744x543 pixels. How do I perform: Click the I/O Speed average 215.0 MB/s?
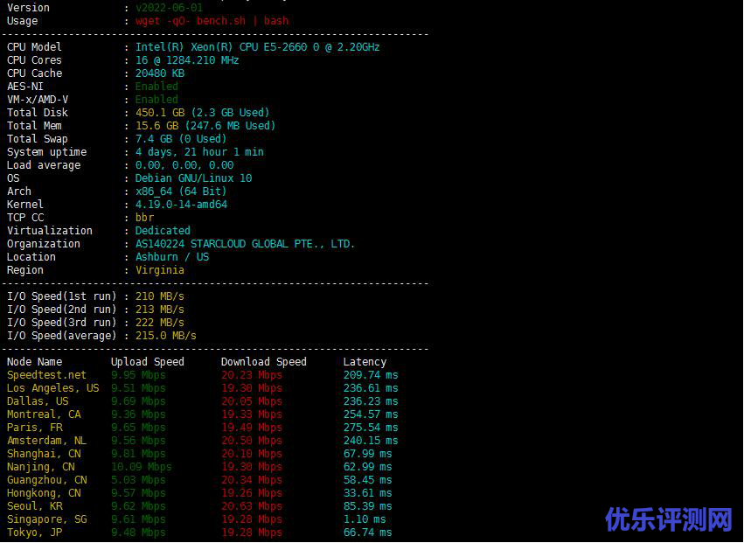tap(165, 336)
